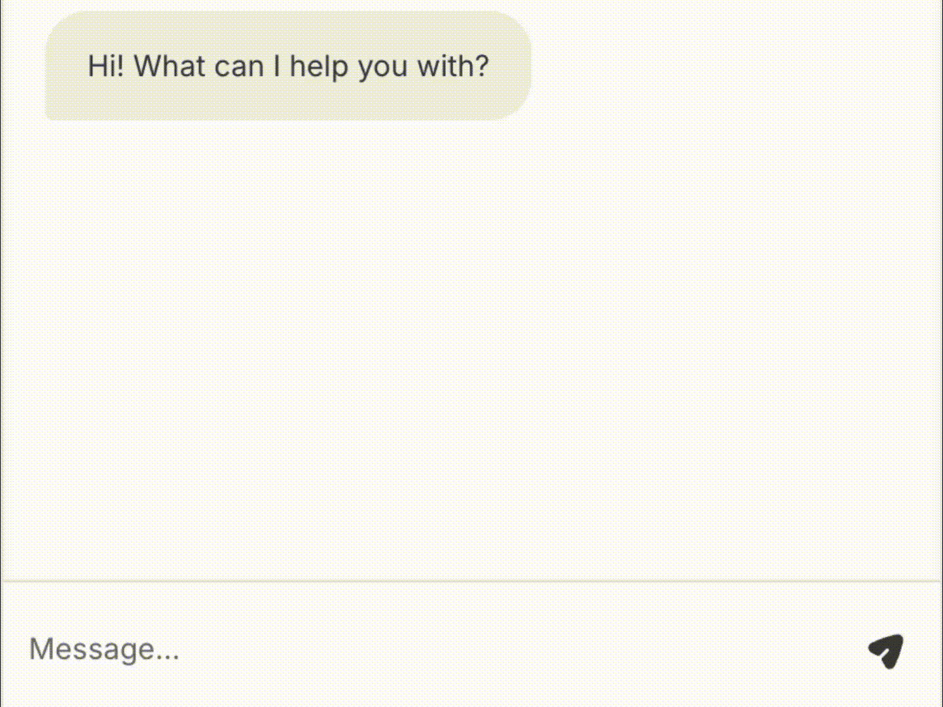Viewport: 943px width, 707px height.
Task: Click the word "help" in the greeting
Action: click(x=318, y=66)
